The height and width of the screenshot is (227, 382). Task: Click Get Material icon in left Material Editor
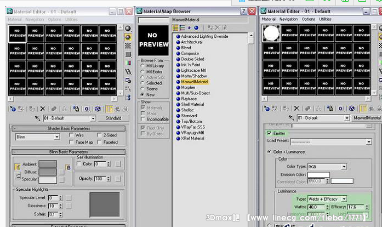tap(13, 109)
